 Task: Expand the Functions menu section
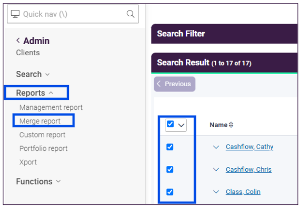point(38,181)
